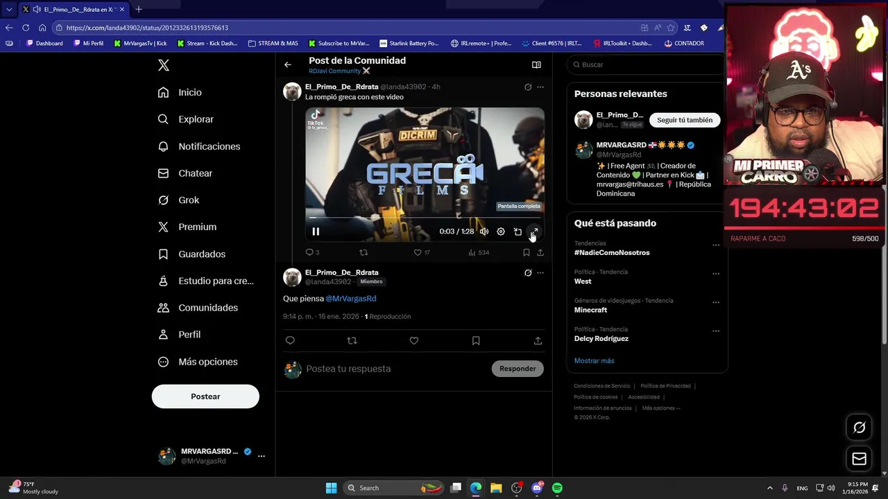Click the Responder button
The image size is (888, 499).
click(x=518, y=369)
